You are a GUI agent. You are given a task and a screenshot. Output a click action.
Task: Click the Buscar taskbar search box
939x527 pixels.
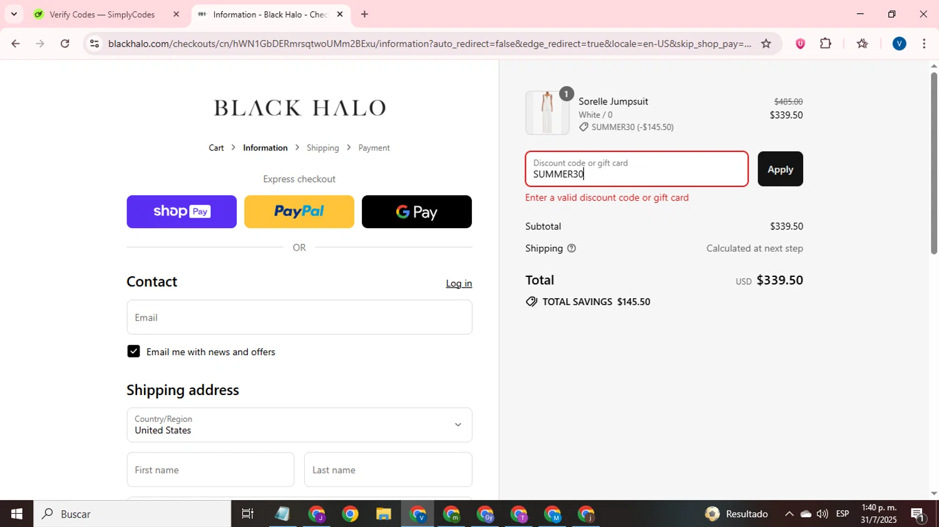[132, 514]
